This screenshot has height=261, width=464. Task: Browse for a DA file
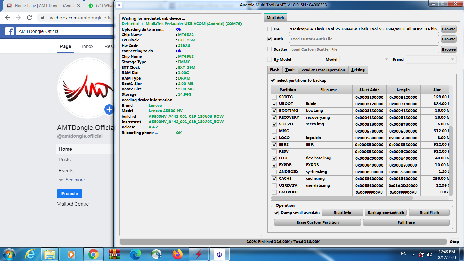click(449, 29)
